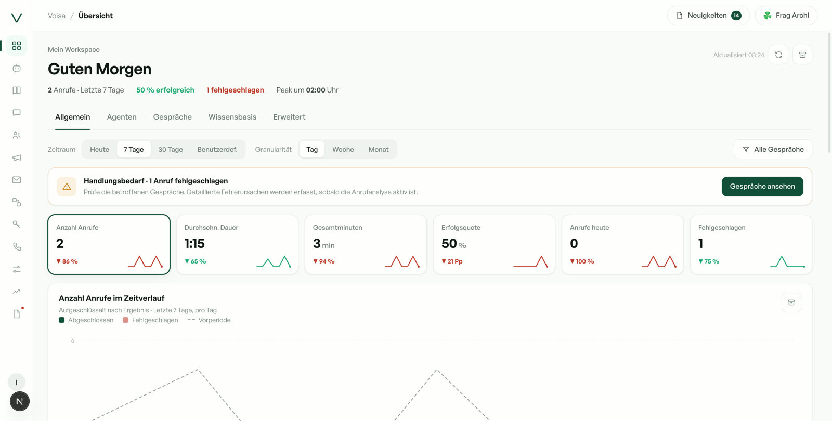This screenshot has height=421, width=832.
Task: Open the dashboard grid icon in sidebar
Action: (x=17, y=46)
